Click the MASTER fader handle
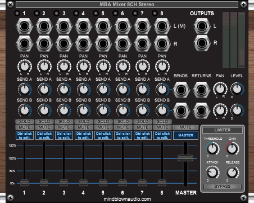 point(185,158)
